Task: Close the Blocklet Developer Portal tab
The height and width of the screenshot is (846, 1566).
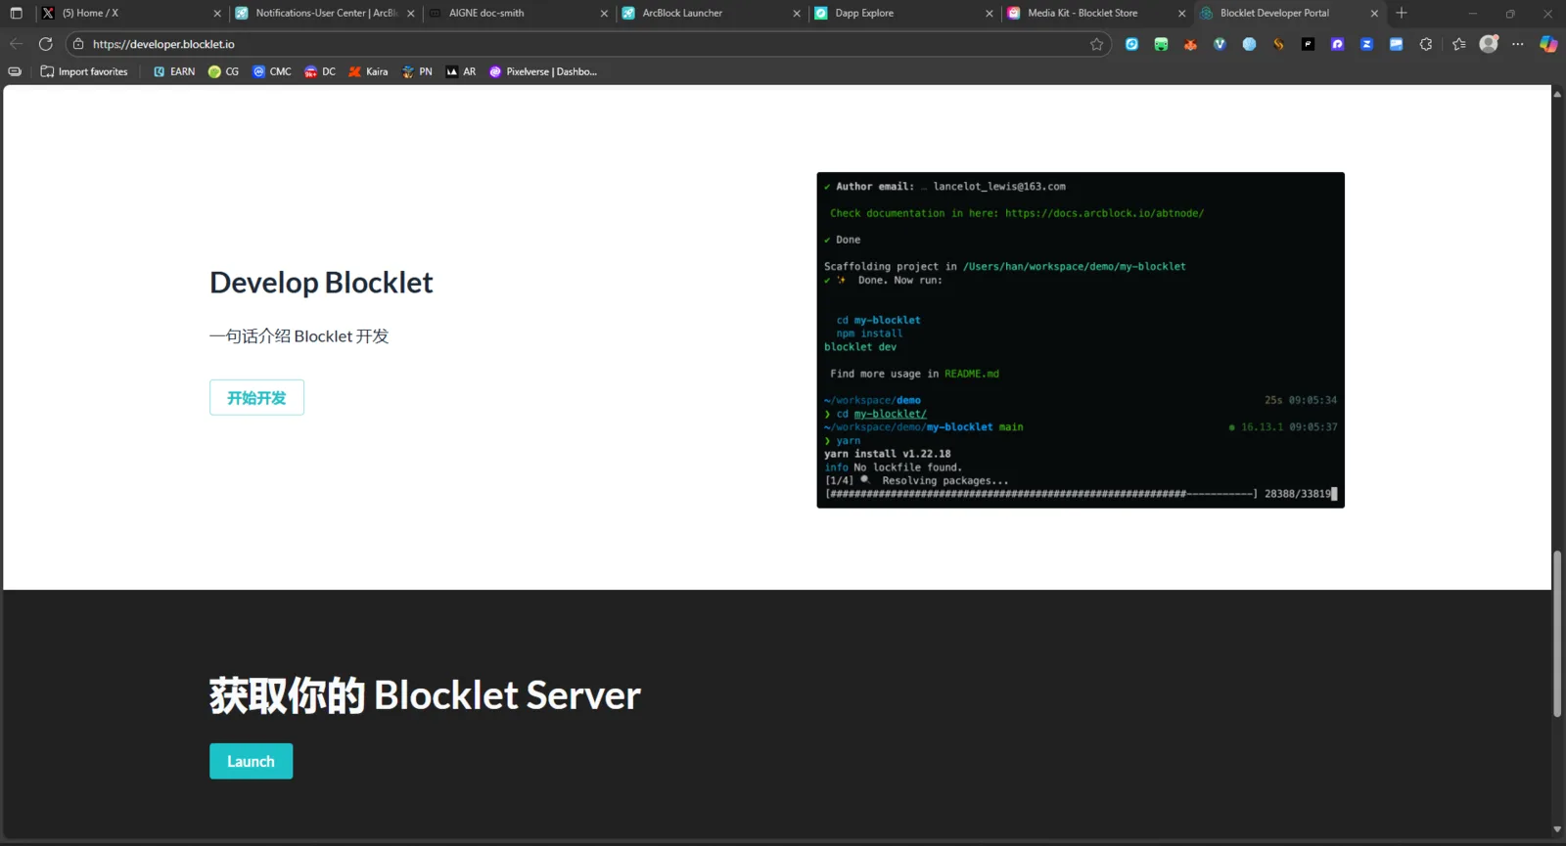Action: tap(1374, 14)
